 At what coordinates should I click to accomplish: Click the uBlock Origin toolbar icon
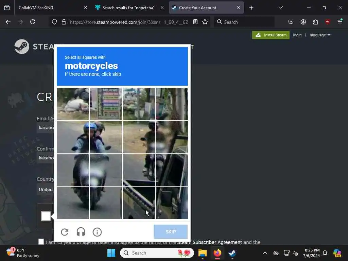pos(328,22)
